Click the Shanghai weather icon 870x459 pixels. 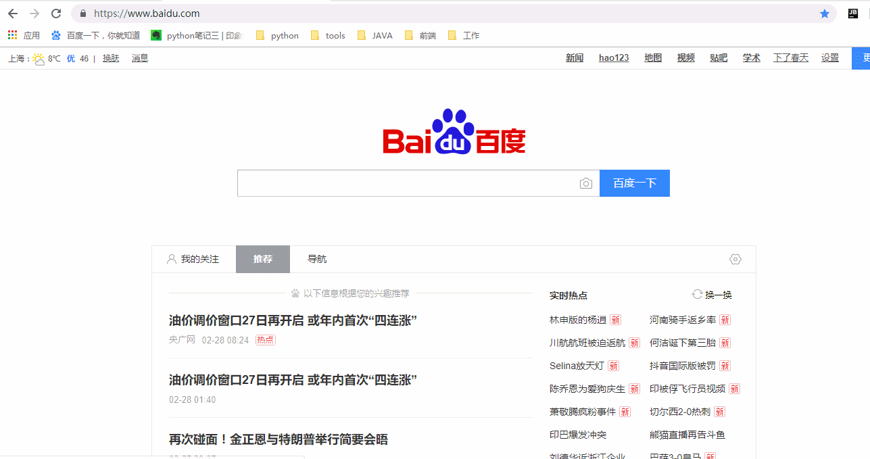click(39, 59)
